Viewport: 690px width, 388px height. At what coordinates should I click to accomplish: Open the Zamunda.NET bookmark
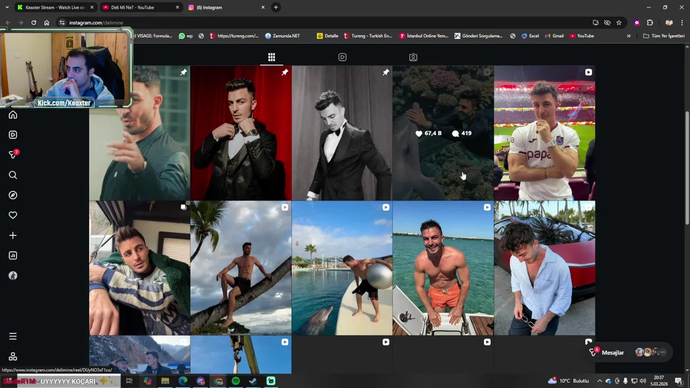click(x=282, y=36)
